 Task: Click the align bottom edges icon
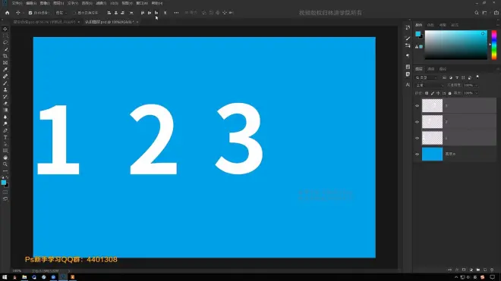156,13
